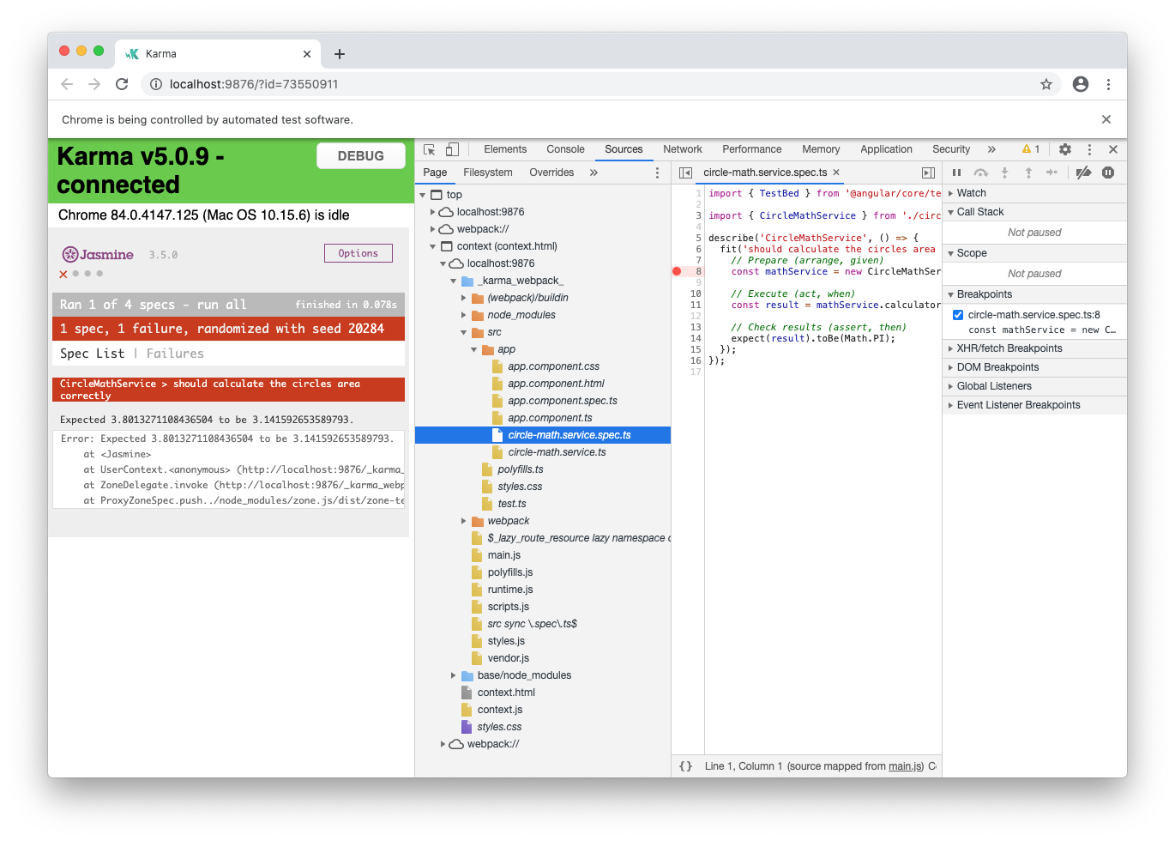Open more navigator tabs chevron
The height and width of the screenshot is (841, 1175).
pos(594,172)
